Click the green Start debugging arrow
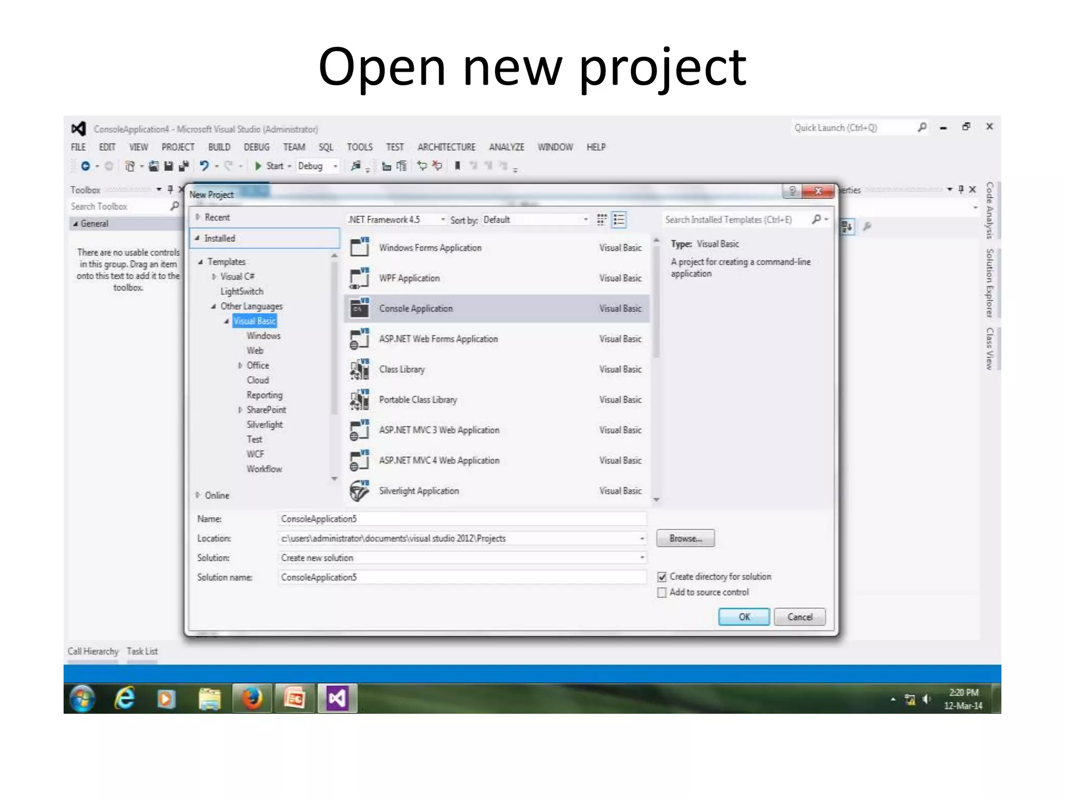The width and height of the screenshot is (1065, 799). point(258,166)
